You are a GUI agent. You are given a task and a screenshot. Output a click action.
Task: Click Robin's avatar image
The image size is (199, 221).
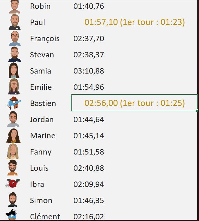[x=14, y=7]
